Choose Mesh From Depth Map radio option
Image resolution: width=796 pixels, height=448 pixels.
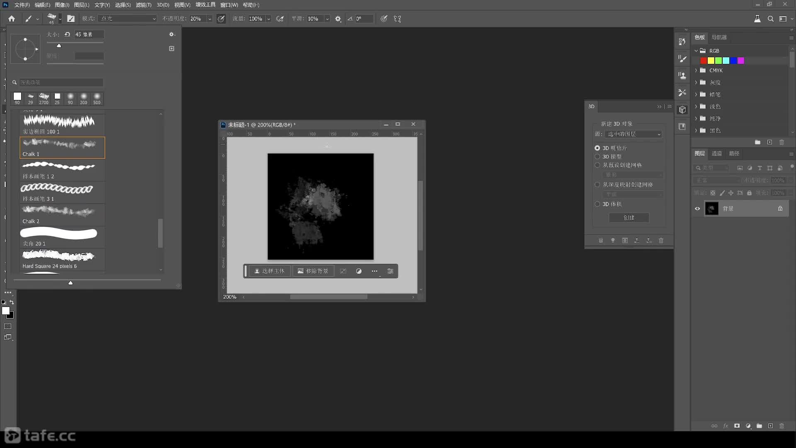(x=597, y=185)
